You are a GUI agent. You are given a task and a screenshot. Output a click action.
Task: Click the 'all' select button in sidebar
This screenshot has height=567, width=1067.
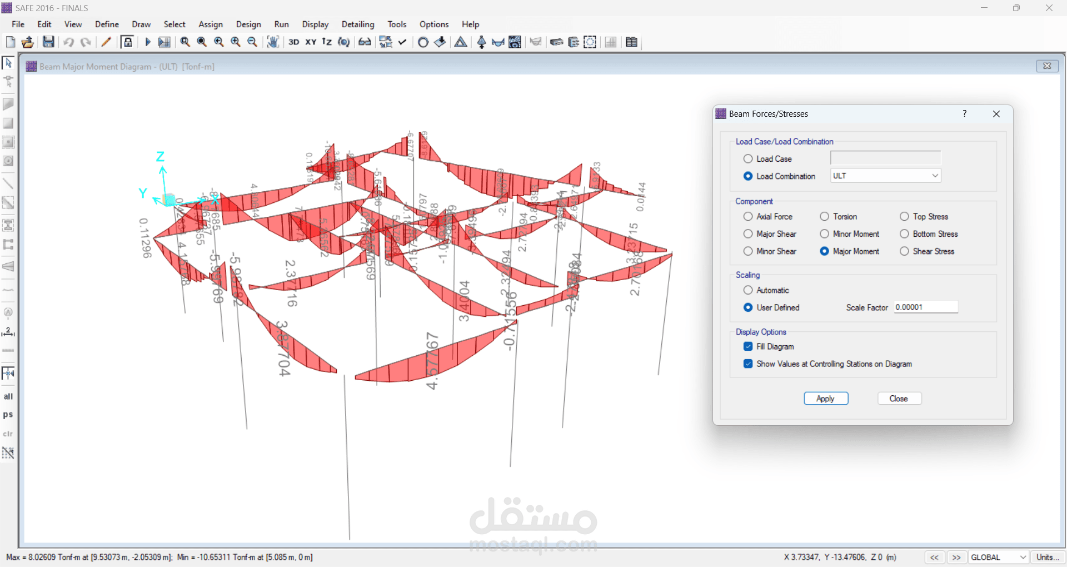8,396
